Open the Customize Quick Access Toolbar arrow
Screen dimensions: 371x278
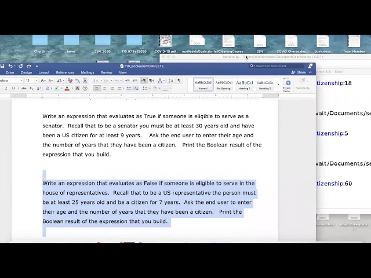coord(37,66)
